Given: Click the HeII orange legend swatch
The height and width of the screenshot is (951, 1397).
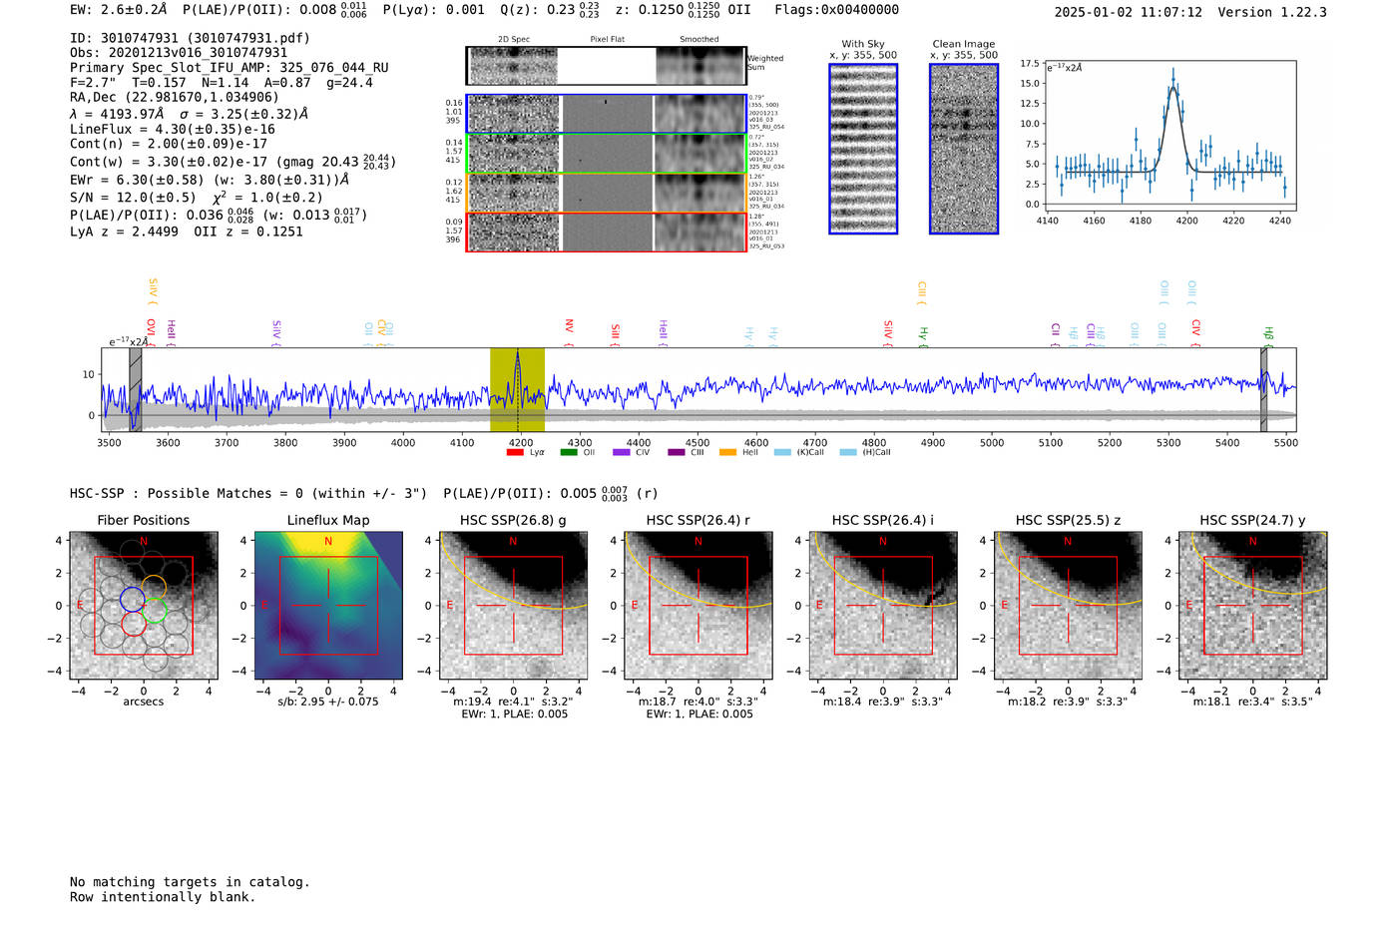Looking at the screenshot, I should click(x=728, y=453).
